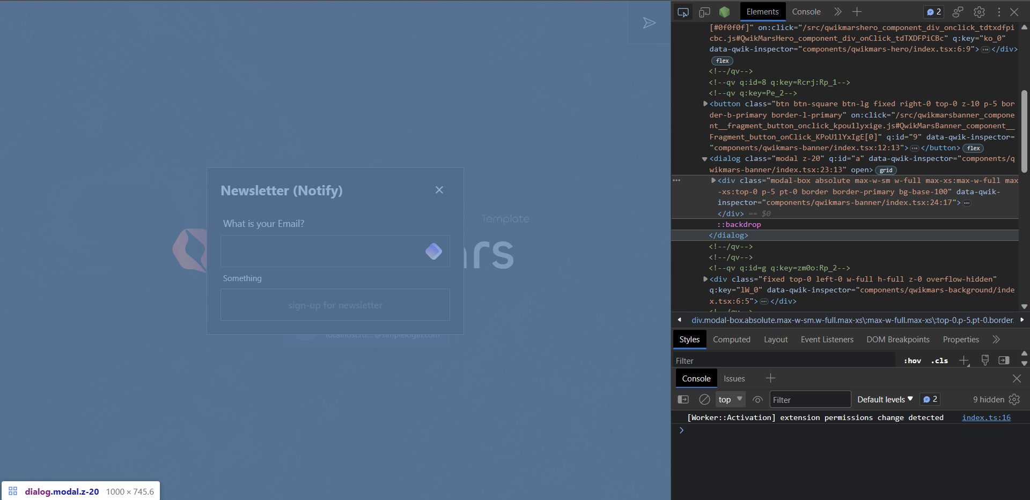The image size is (1030, 500).
Task: Toggle the device emulation toolbar
Action: (704, 11)
